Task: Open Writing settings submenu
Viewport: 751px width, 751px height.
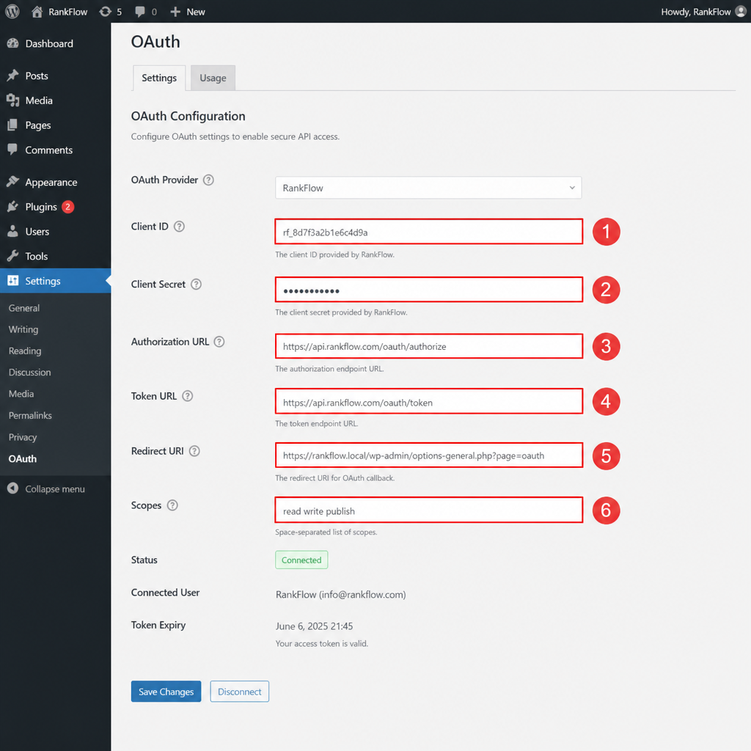Action: (x=23, y=329)
